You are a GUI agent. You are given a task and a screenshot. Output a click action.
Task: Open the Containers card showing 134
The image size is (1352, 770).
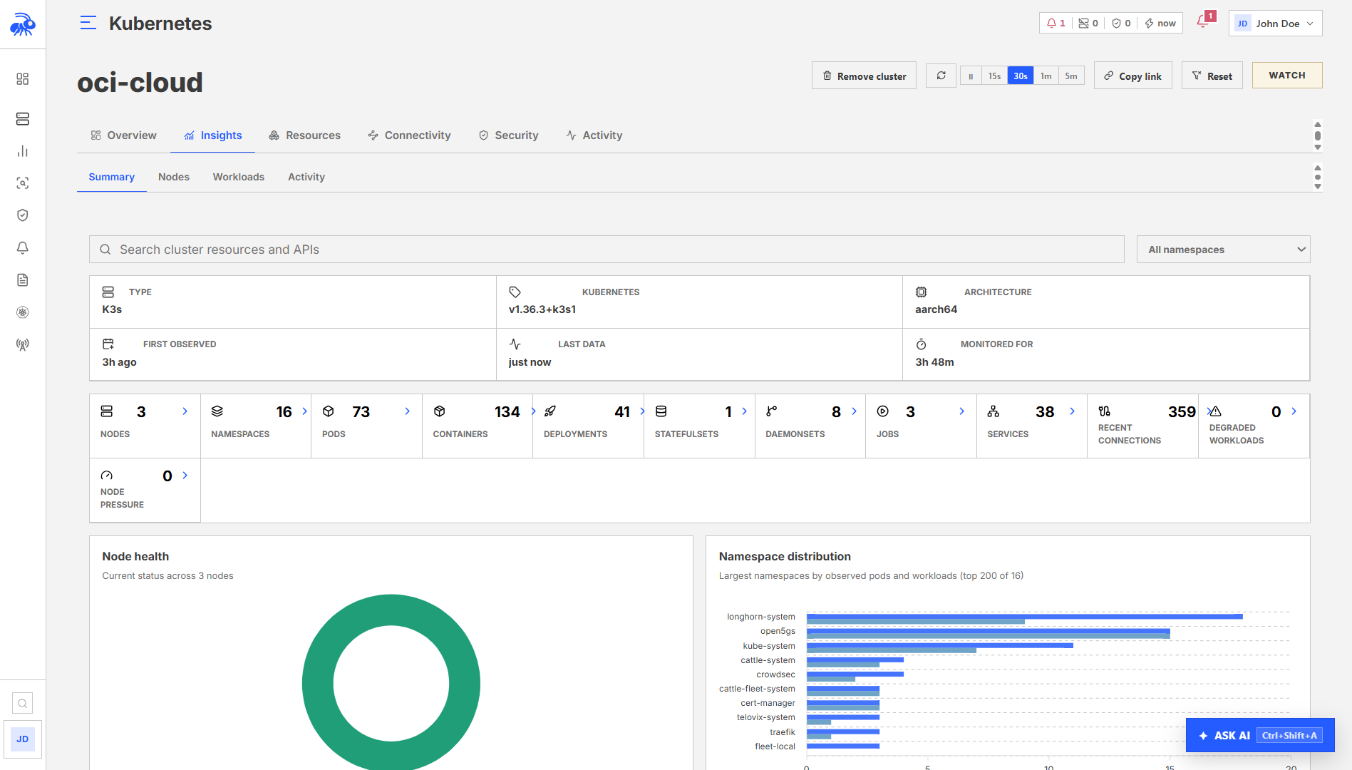[478, 426]
